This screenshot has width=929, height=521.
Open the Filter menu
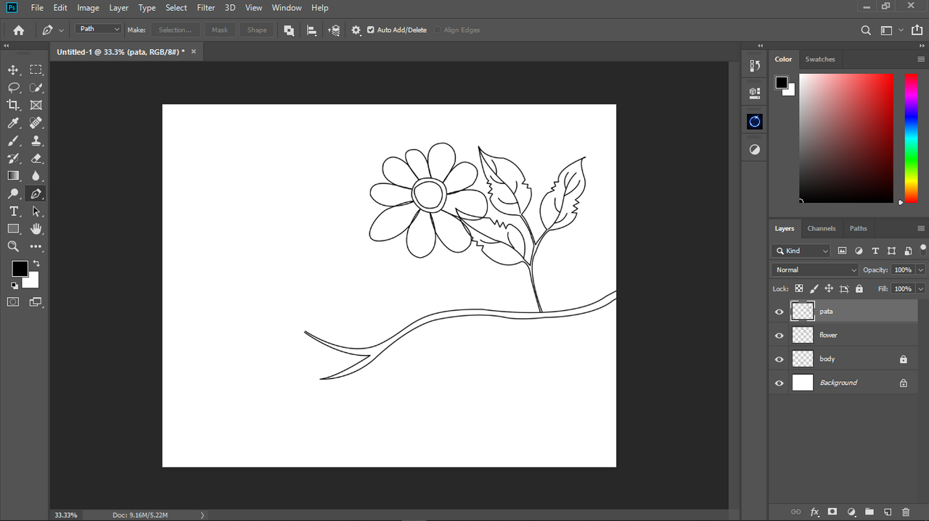pos(206,7)
